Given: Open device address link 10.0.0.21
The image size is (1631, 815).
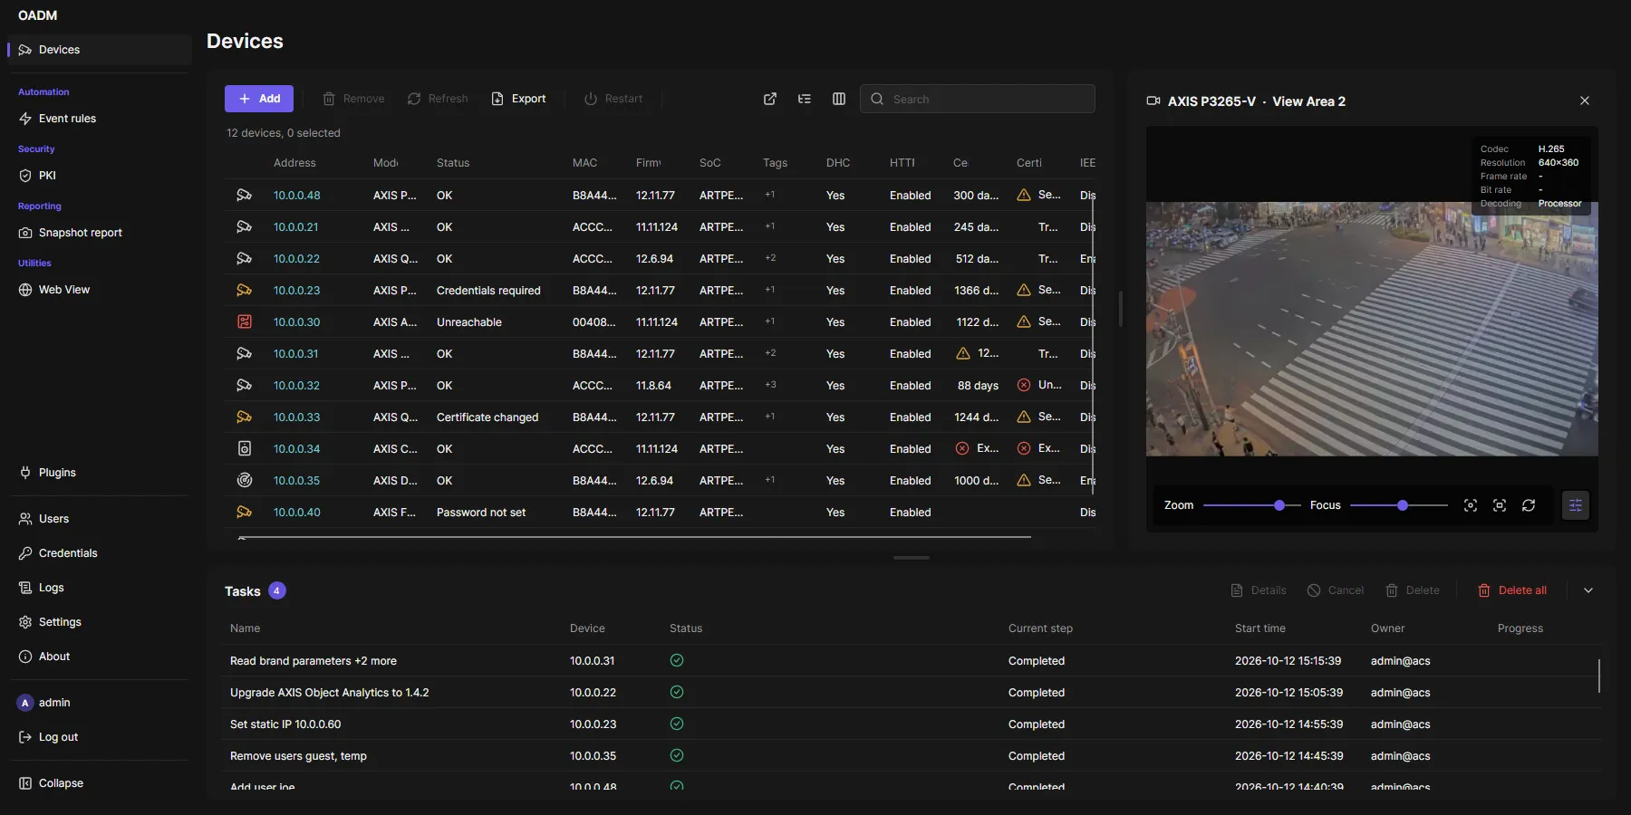Looking at the screenshot, I should click(295, 226).
